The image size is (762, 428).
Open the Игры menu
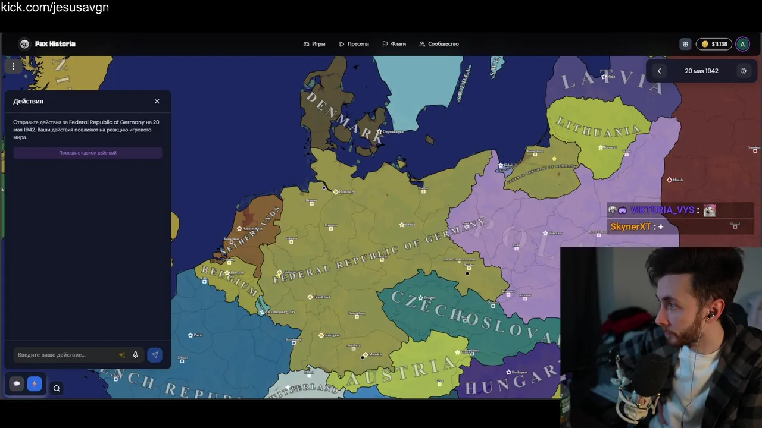(x=314, y=44)
